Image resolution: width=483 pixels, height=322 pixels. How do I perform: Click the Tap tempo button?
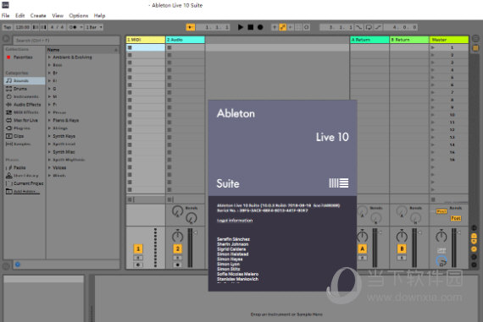coord(8,27)
